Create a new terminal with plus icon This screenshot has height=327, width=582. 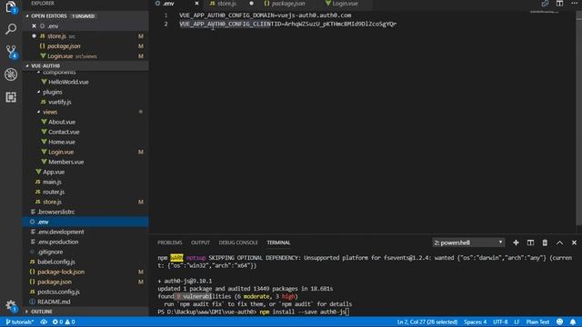tap(516, 243)
